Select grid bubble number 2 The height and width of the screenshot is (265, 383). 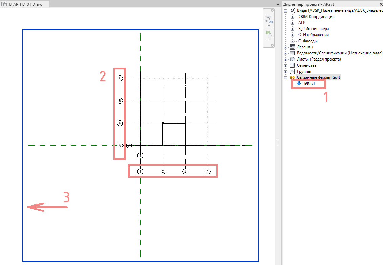[x=163, y=171]
